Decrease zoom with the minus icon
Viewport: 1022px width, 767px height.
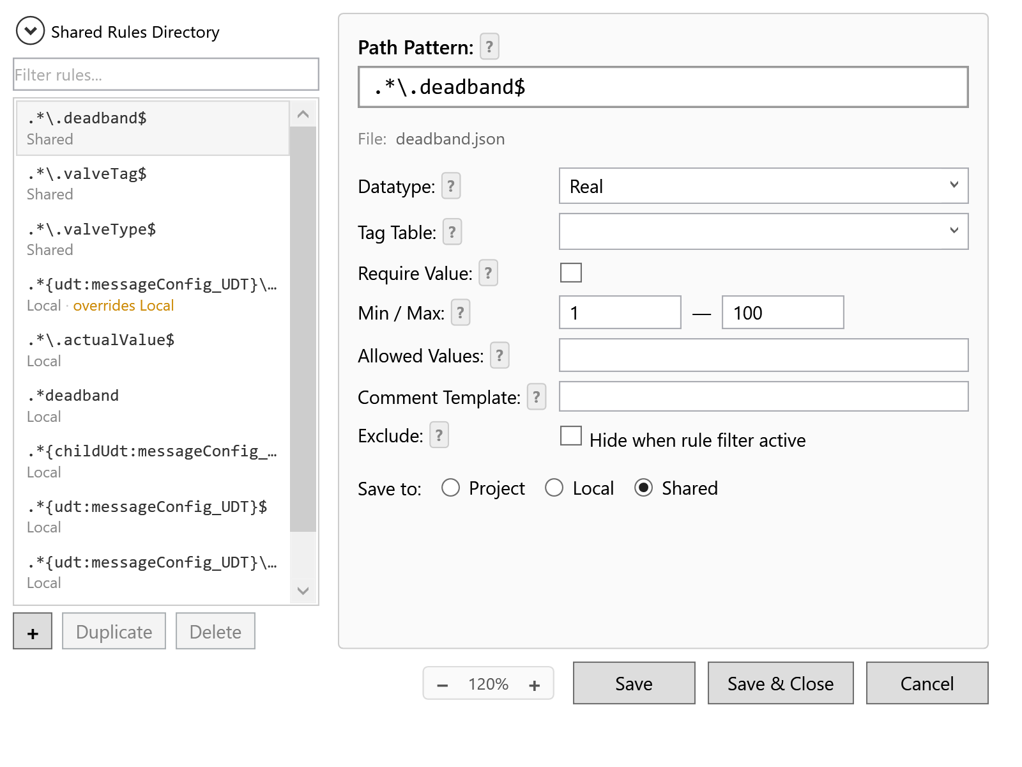pos(442,685)
